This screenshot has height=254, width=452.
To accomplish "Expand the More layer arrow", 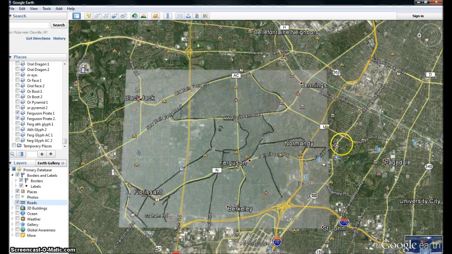I will [13, 235].
